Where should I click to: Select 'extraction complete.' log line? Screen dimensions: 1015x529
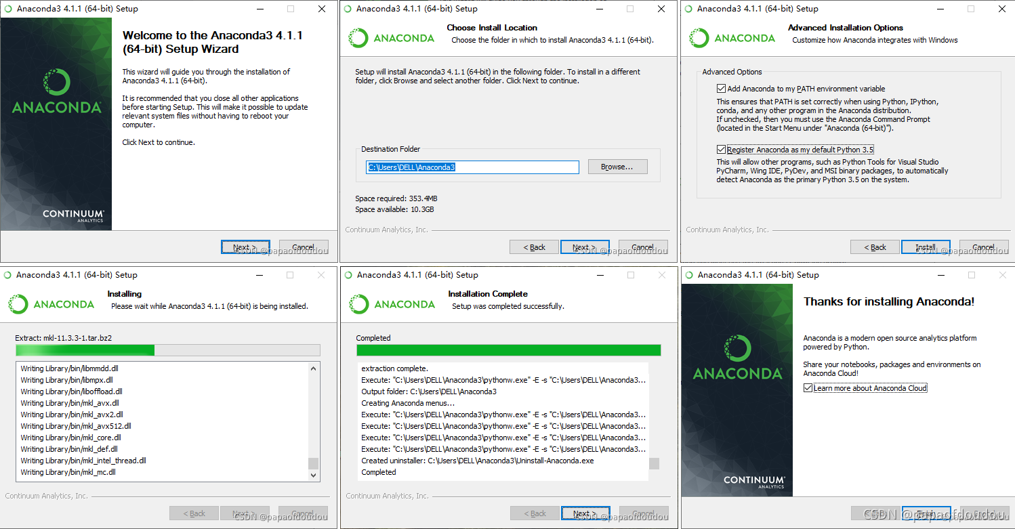coord(394,368)
